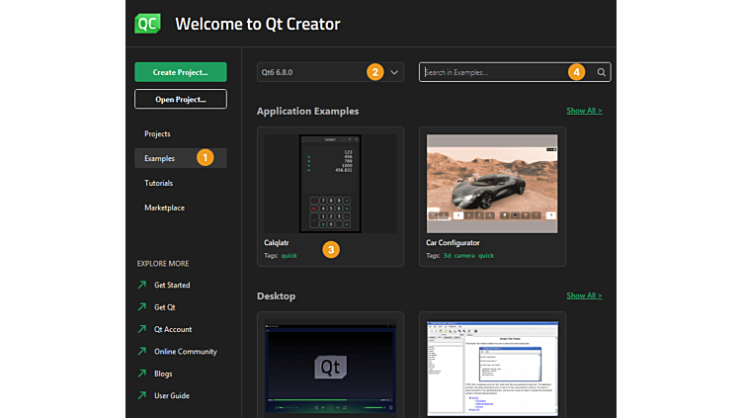This screenshot has width=743, height=418.
Task: Open the Car Configurator example thumbnail
Action: pyautogui.click(x=492, y=184)
